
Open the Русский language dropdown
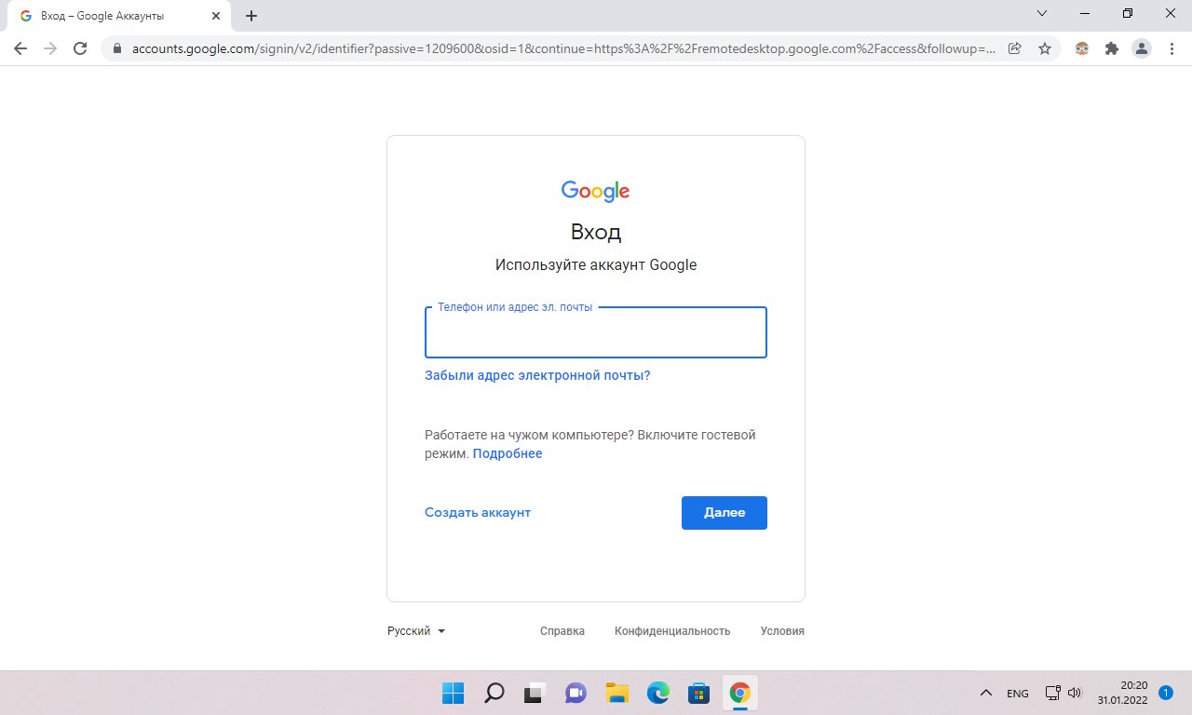(416, 630)
